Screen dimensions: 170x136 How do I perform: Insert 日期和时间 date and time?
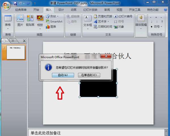tap(103, 27)
